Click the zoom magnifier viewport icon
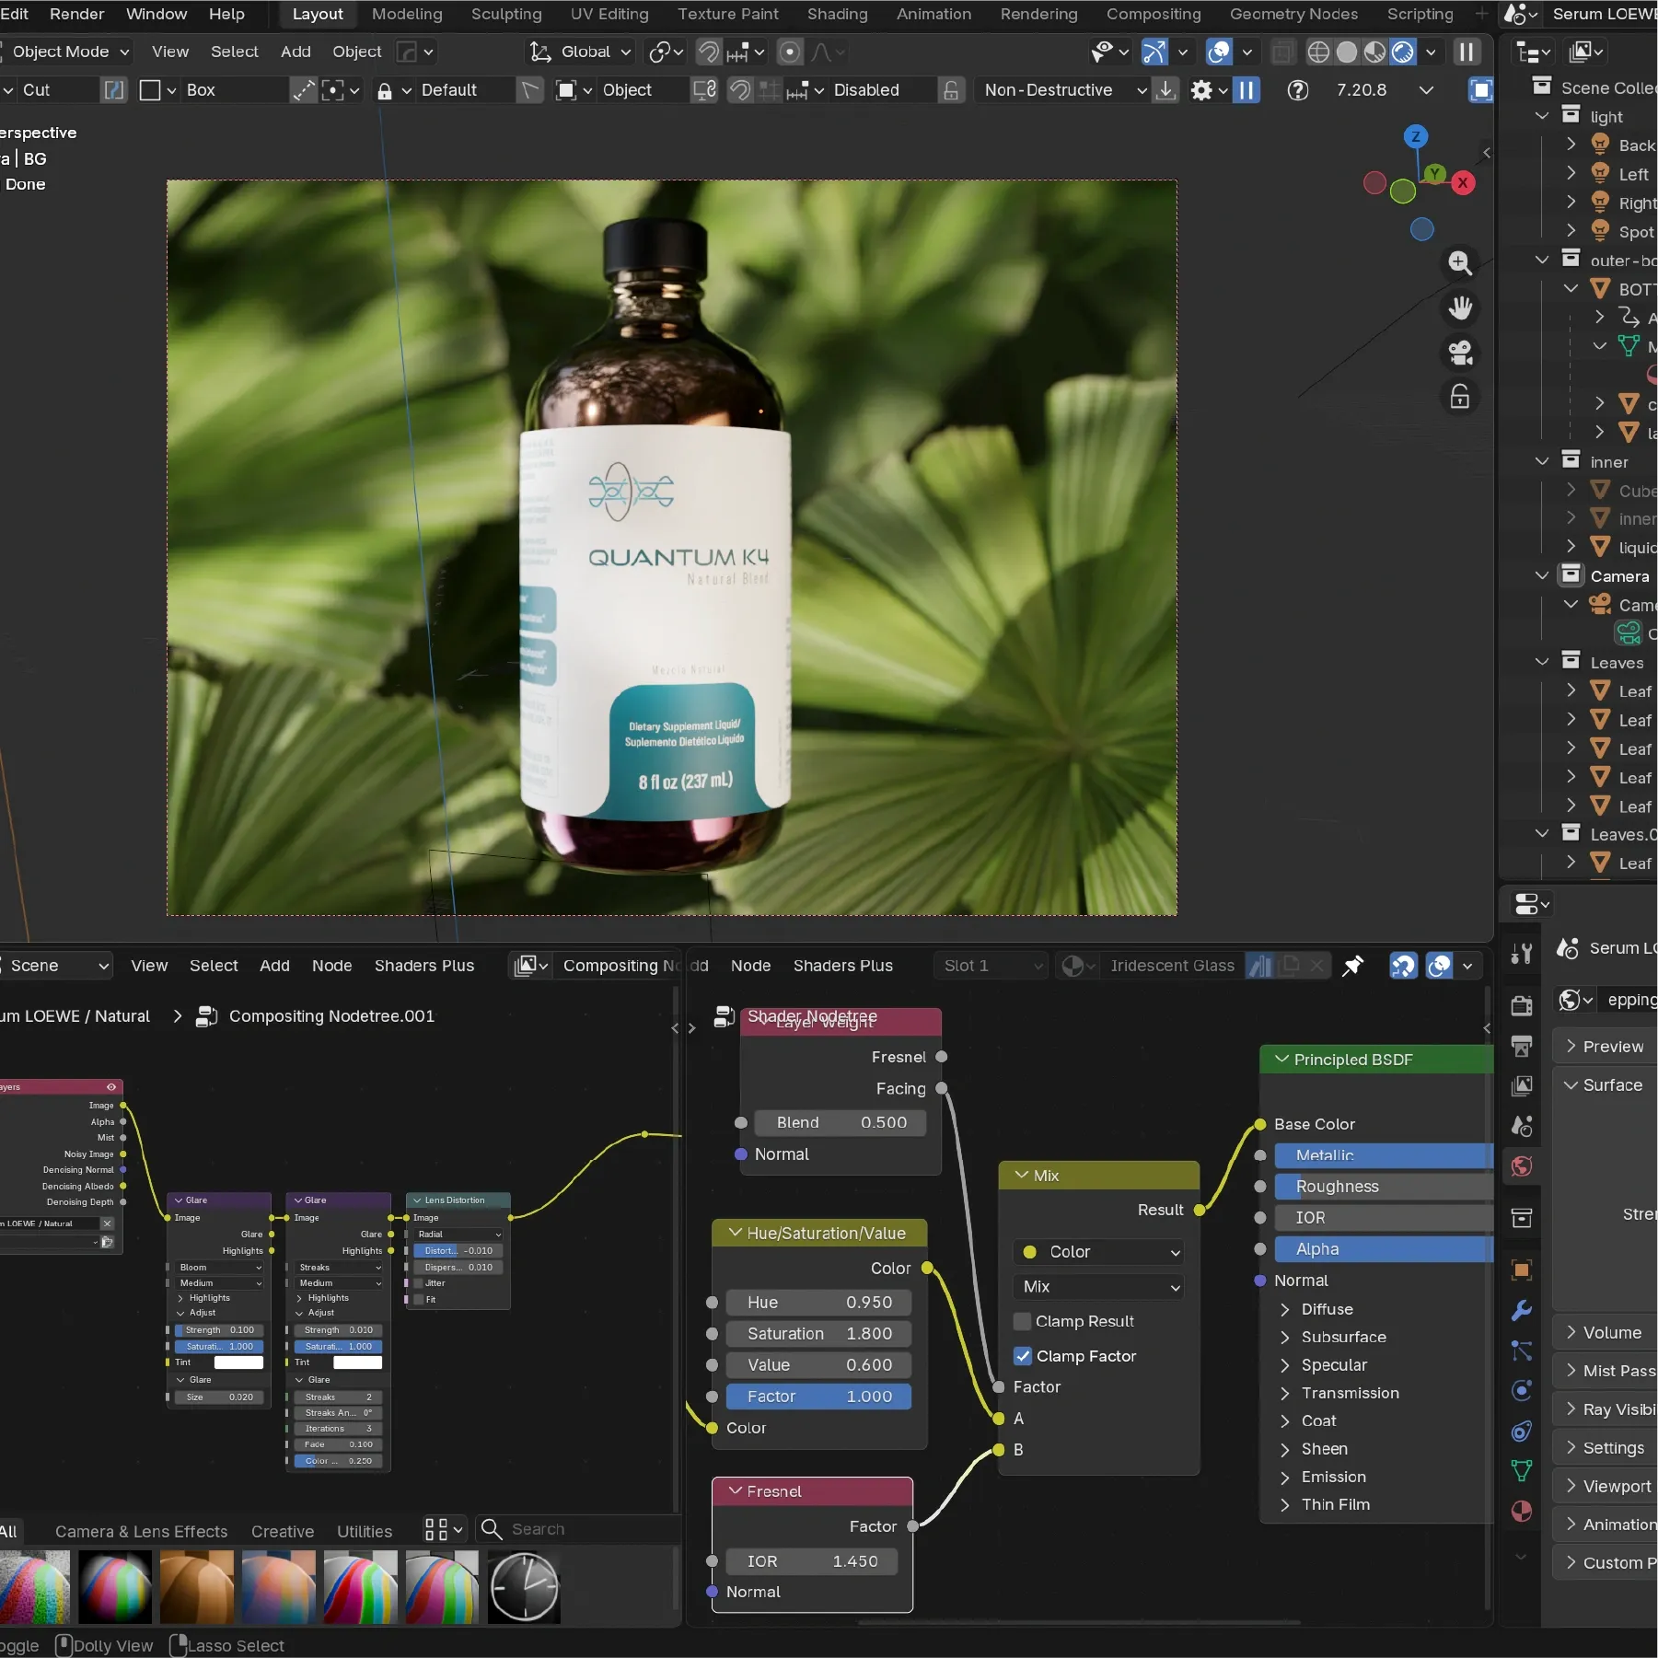The image size is (1658, 1658). 1459,263
